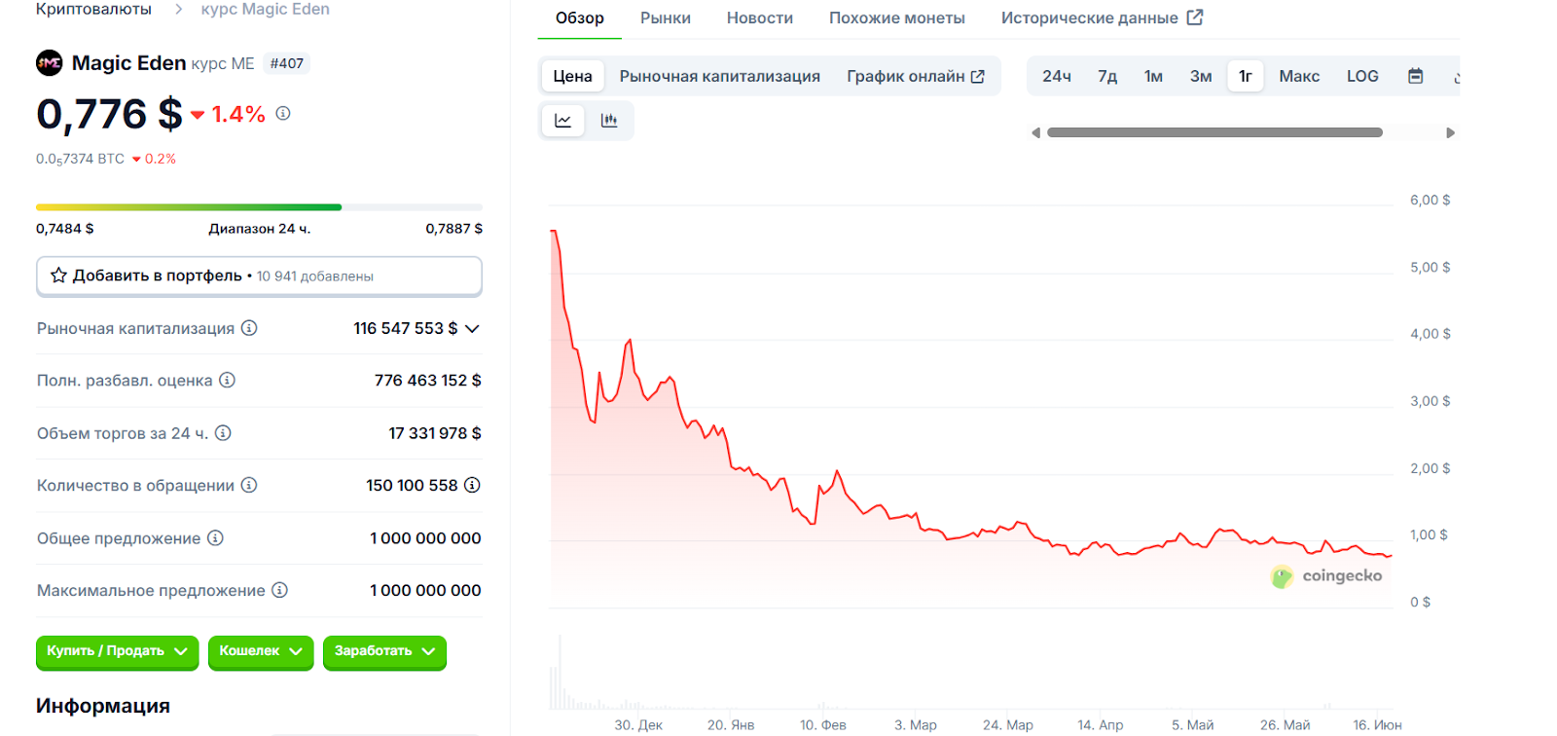Switch chart to Рыночная капитализация mode
This screenshot has width=1557, height=736.
coord(719,76)
